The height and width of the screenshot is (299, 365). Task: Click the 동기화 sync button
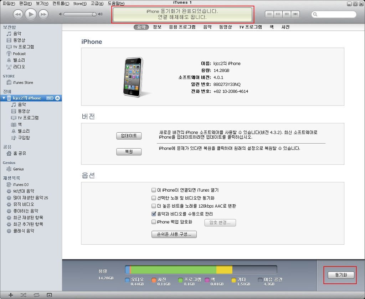click(x=341, y=275)
